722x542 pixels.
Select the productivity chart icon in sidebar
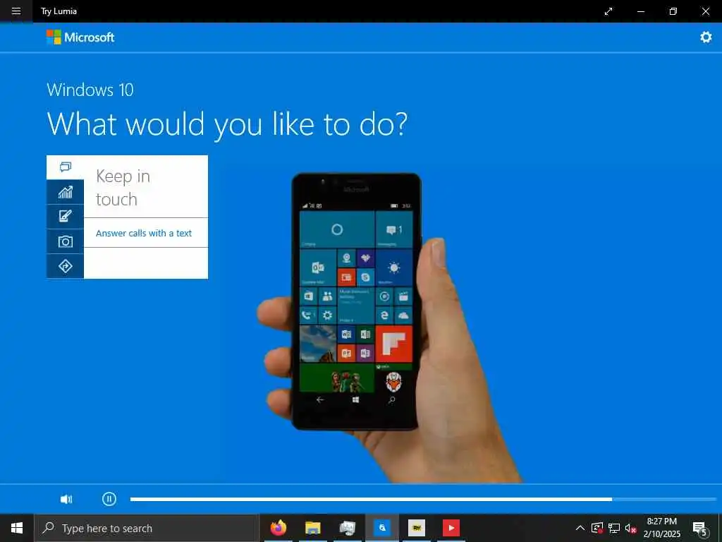point(66,192)
